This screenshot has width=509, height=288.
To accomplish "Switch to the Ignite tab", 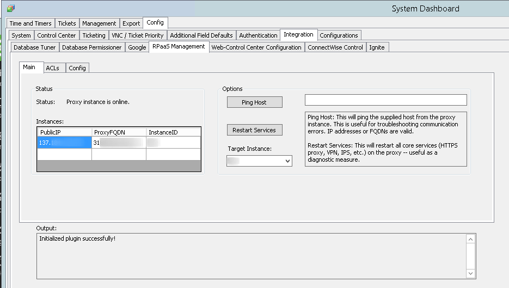I will (377, 47).
